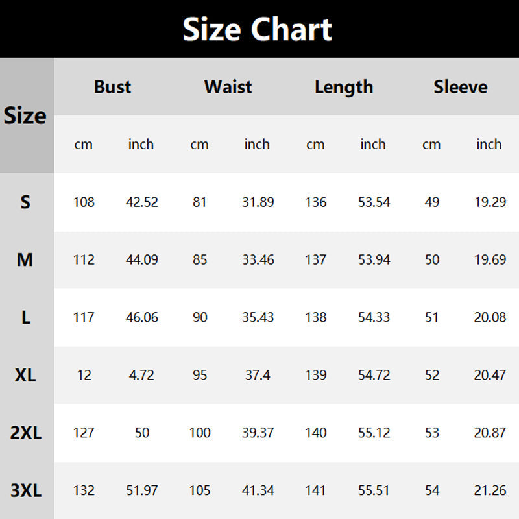519x519 pixels.
Task: Click the 55.51 length inch value
Action: [x=374, y=491]
